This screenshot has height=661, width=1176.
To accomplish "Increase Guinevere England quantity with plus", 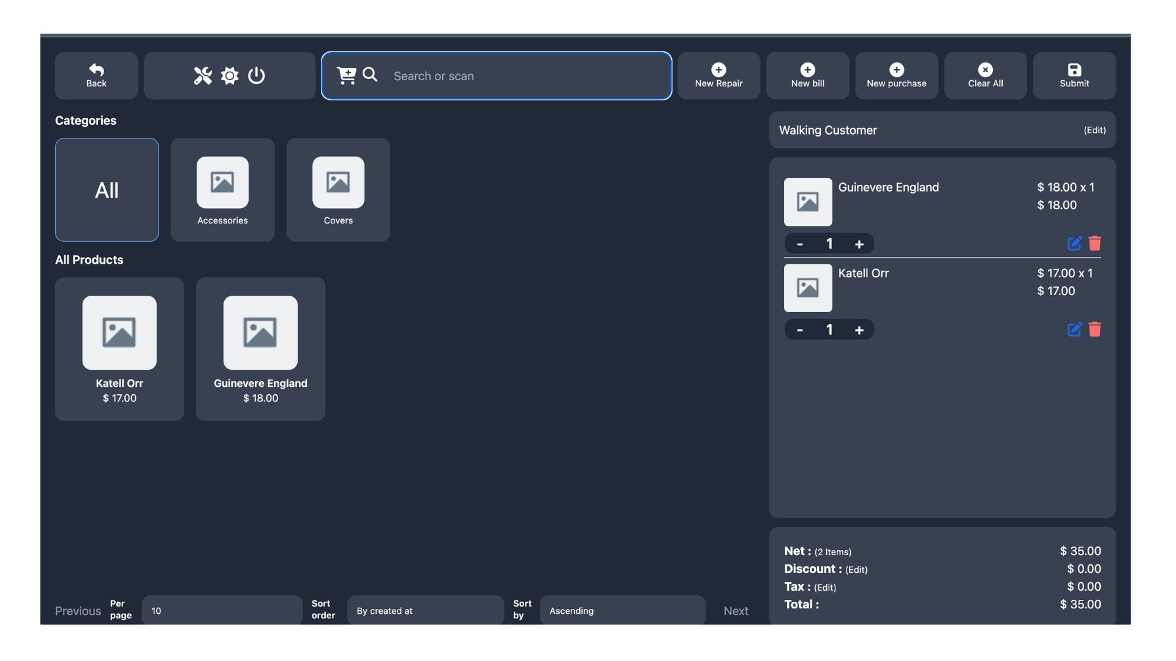I will (x=859, y=244).
